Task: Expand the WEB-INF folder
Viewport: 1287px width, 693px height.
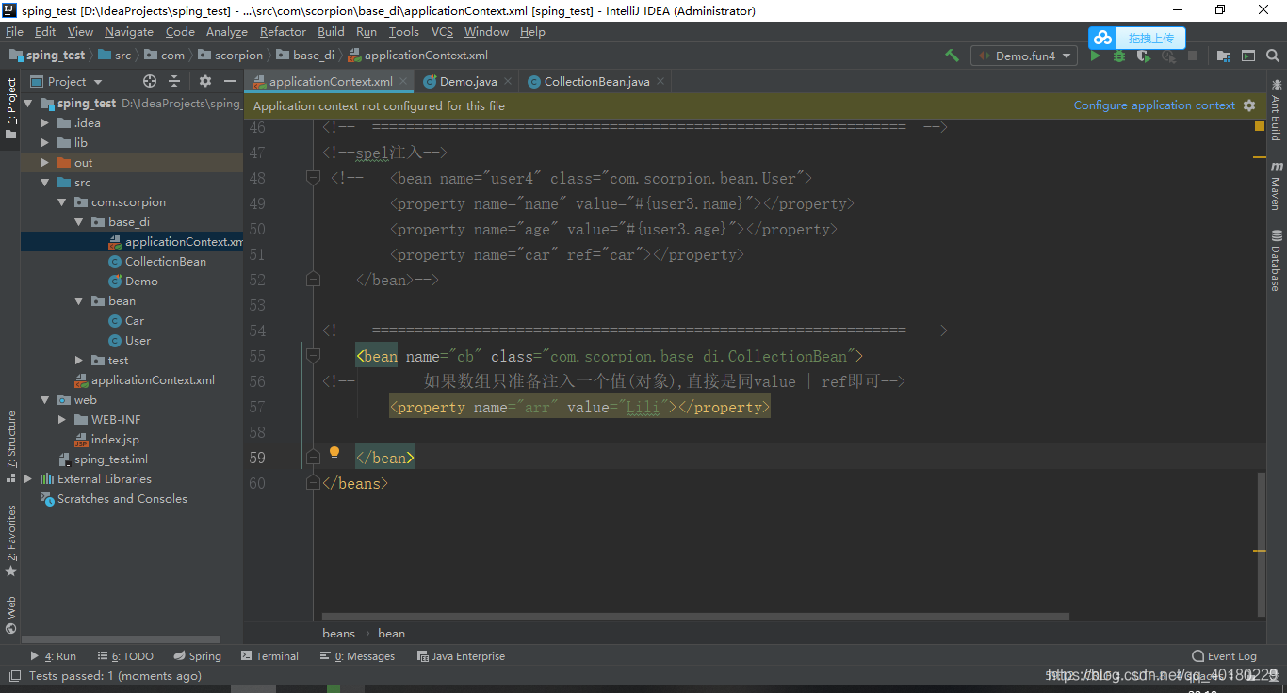Action: (x=61, y=420)
